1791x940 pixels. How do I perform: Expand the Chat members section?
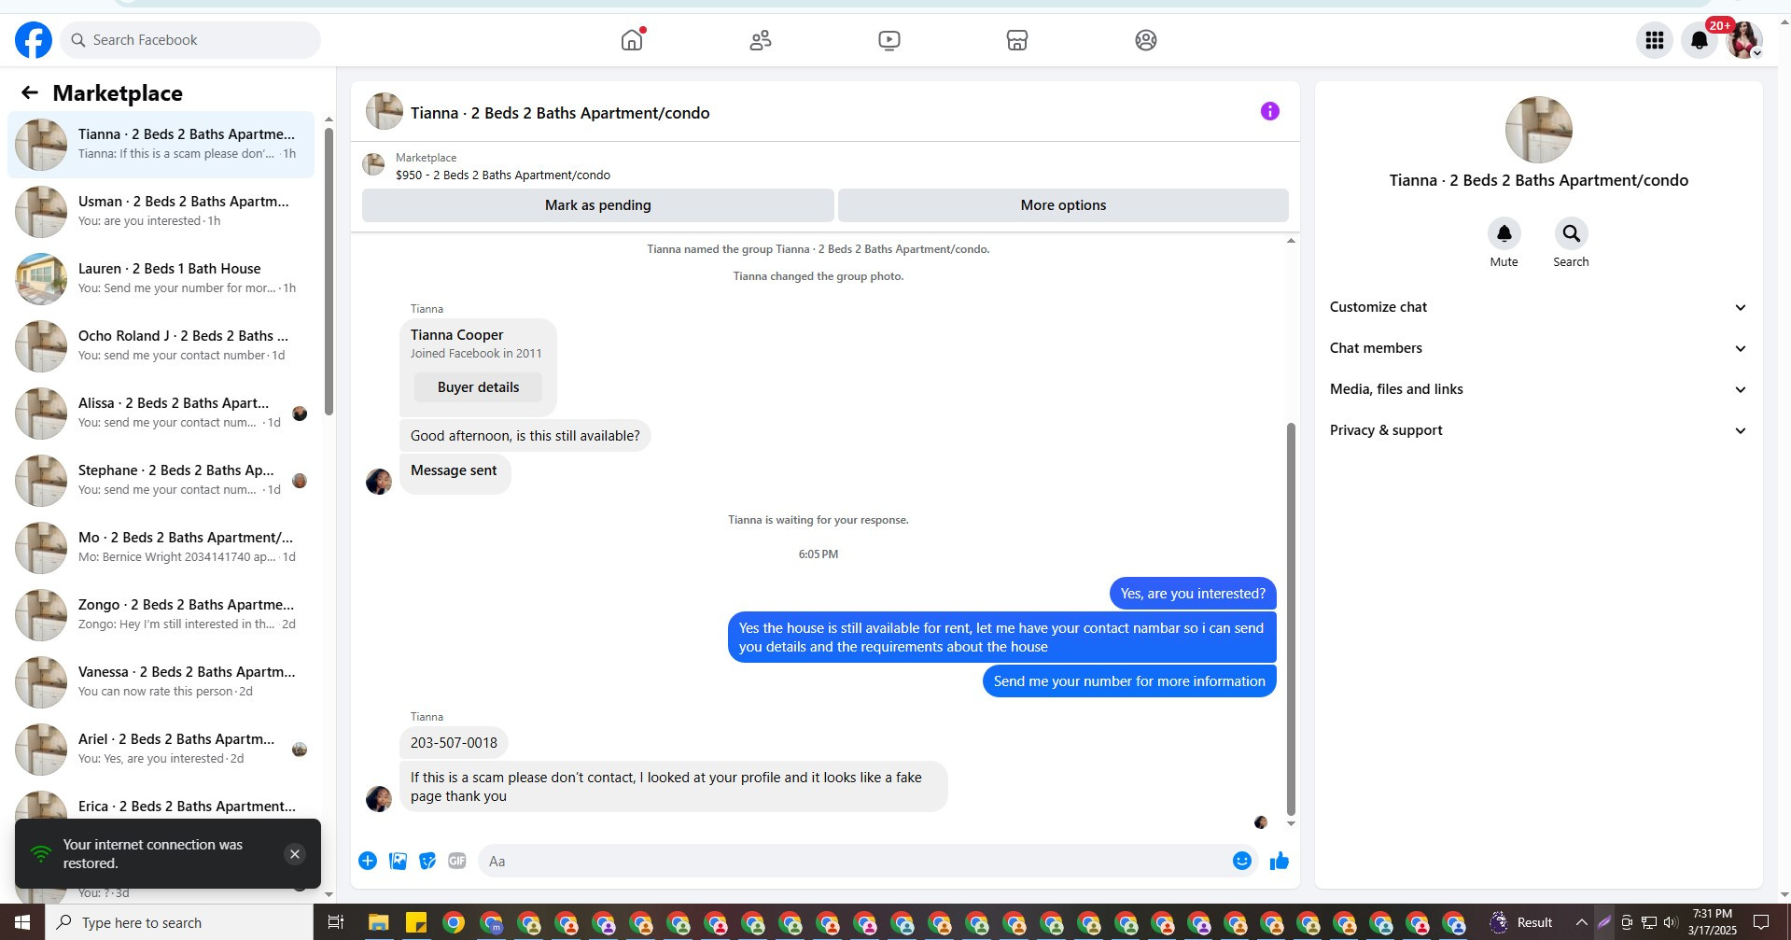tap(1538, 348)
